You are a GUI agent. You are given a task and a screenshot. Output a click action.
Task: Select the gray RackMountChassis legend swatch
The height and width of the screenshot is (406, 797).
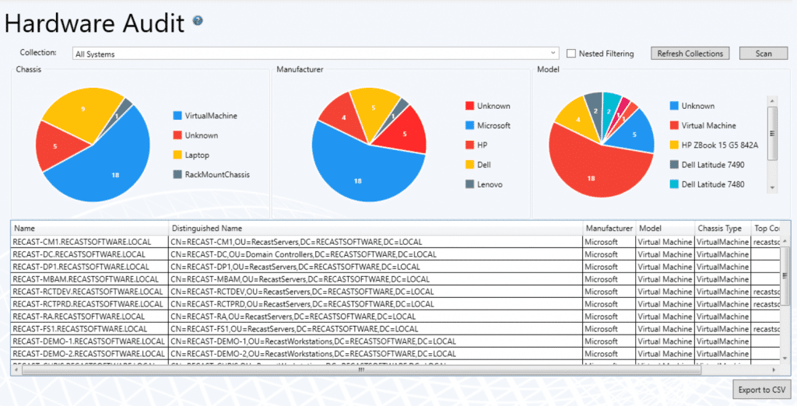[x=178, y=175]
